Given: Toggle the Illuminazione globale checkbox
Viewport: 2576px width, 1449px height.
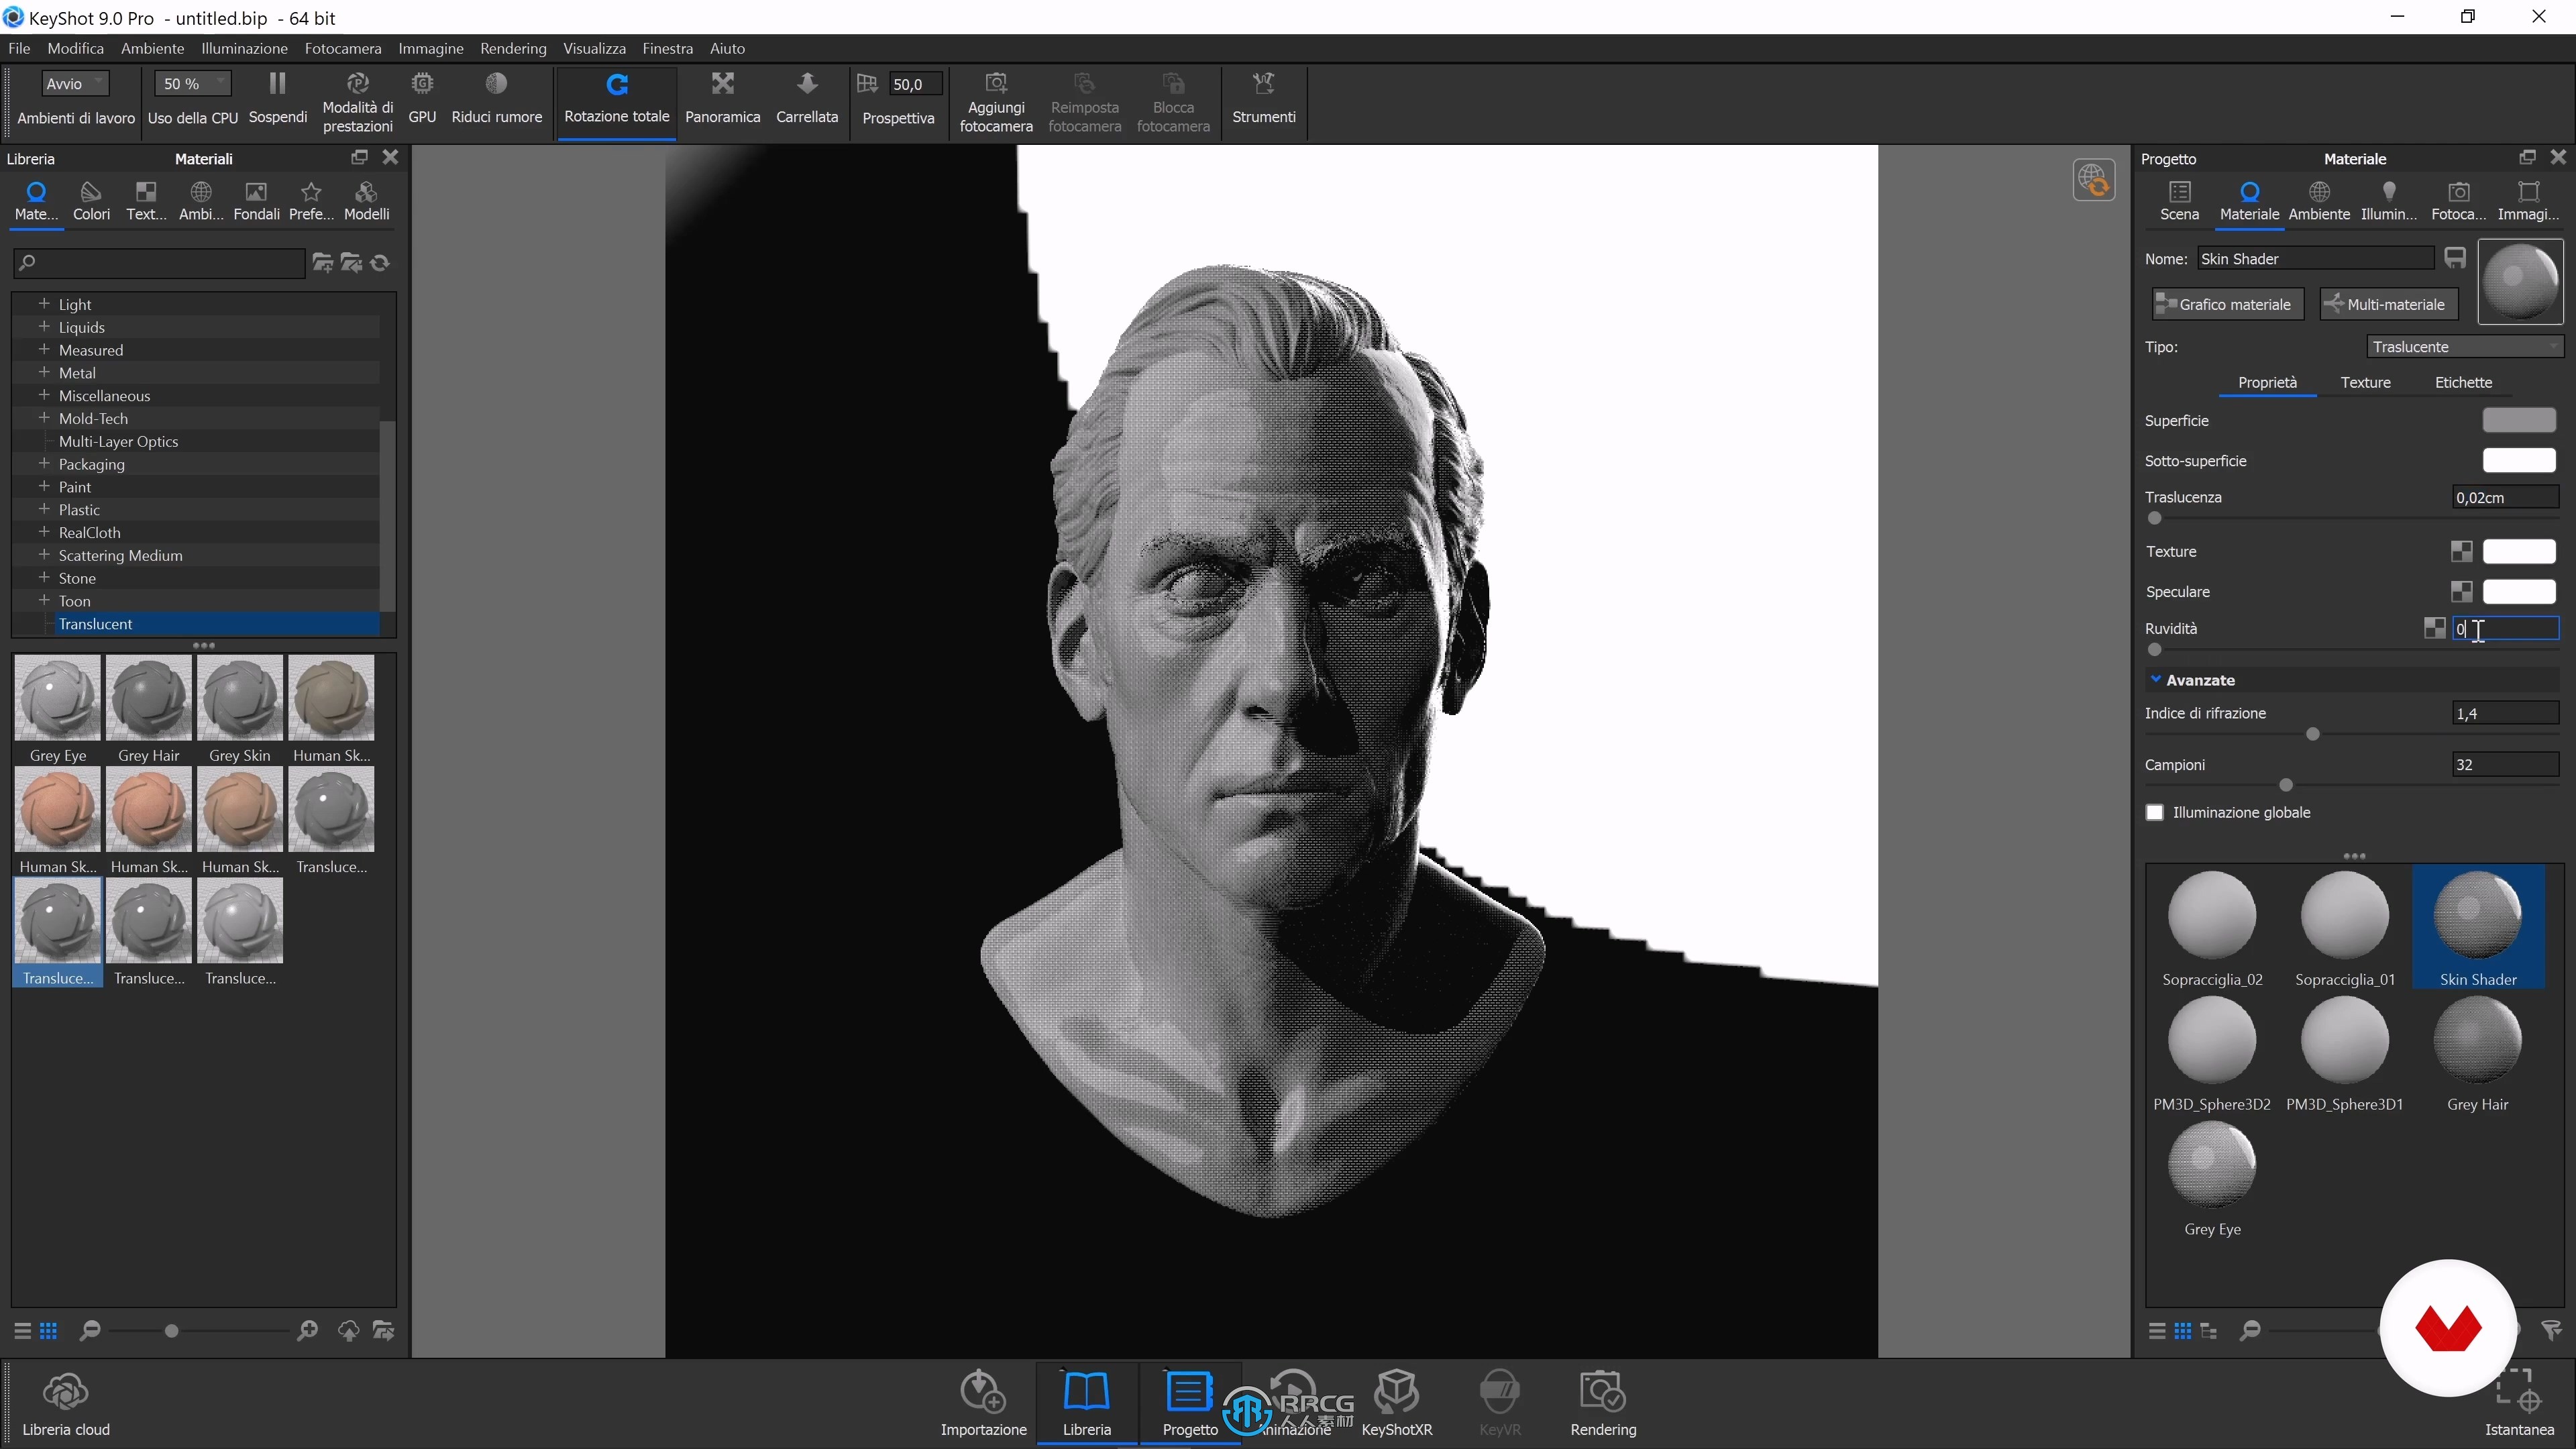Looking at the screenshot, I should pos(2157,812).
